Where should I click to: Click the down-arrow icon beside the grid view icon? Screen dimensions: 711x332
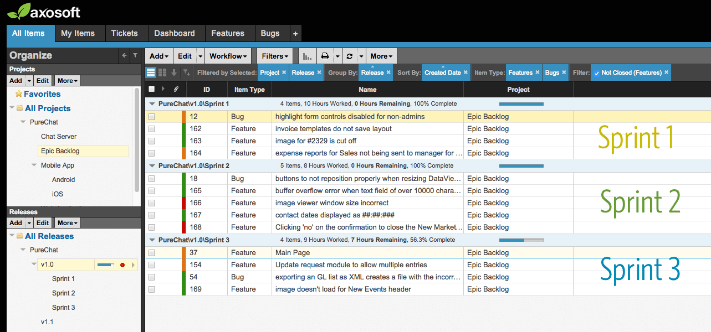tap(174, 72)
